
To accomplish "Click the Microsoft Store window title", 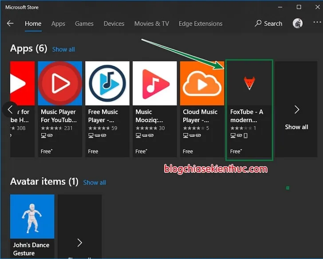I will pyautogui.click(x=22, y=7).
